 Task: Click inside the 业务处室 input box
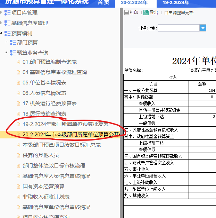click(178, 28)
